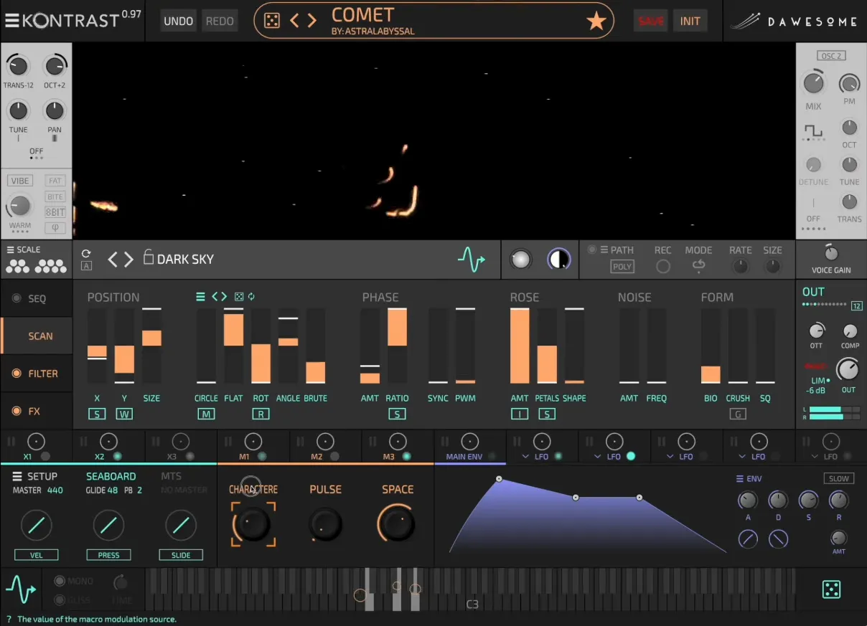The width and height of the screenshot is (867, 626).
Task: Randomize preset with the dice icon
Action: [272, 21]
